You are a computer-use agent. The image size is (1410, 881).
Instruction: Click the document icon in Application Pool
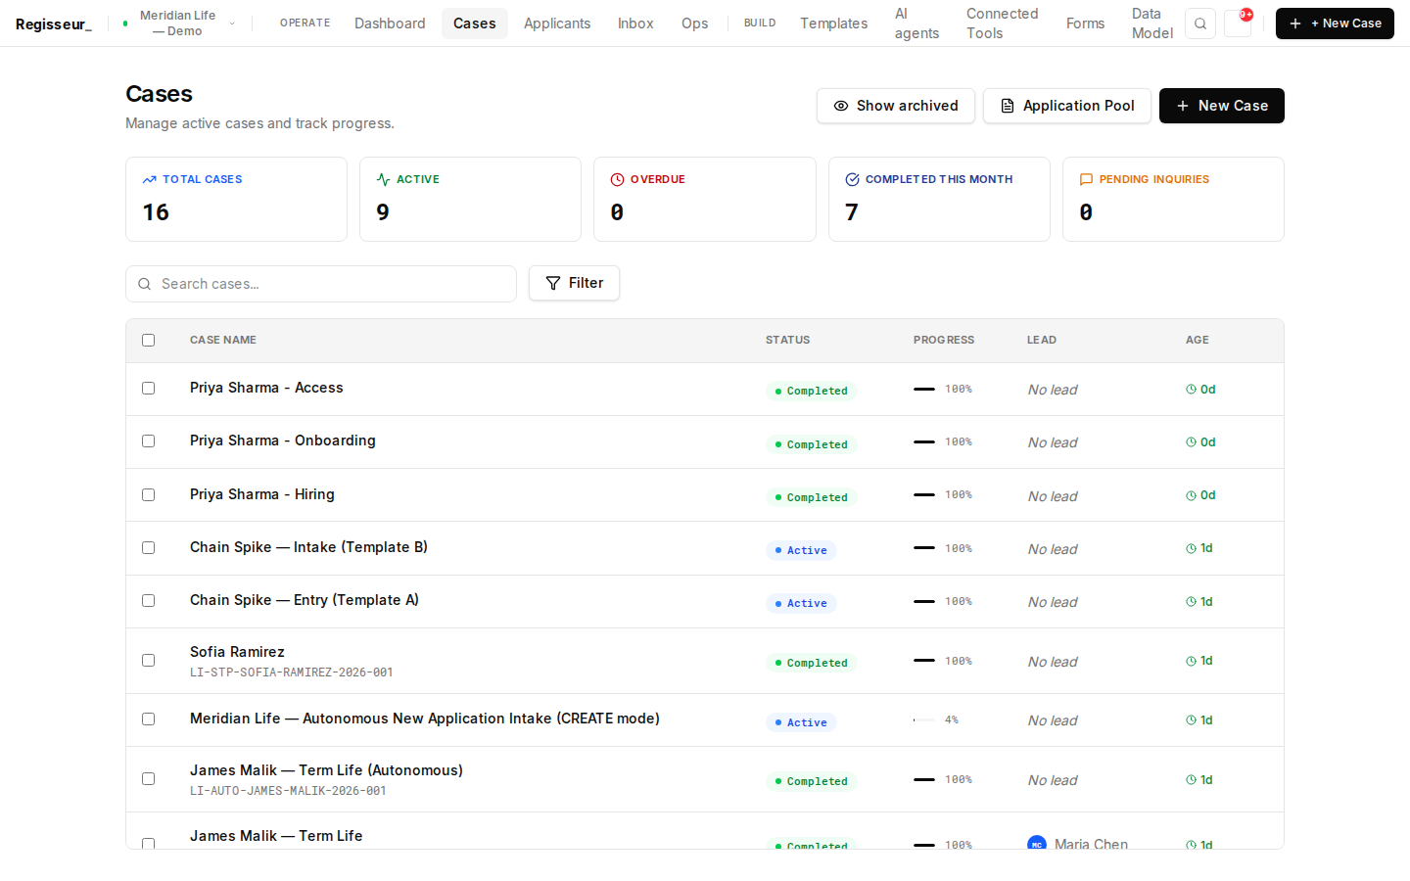click(x=1008, y=106)
